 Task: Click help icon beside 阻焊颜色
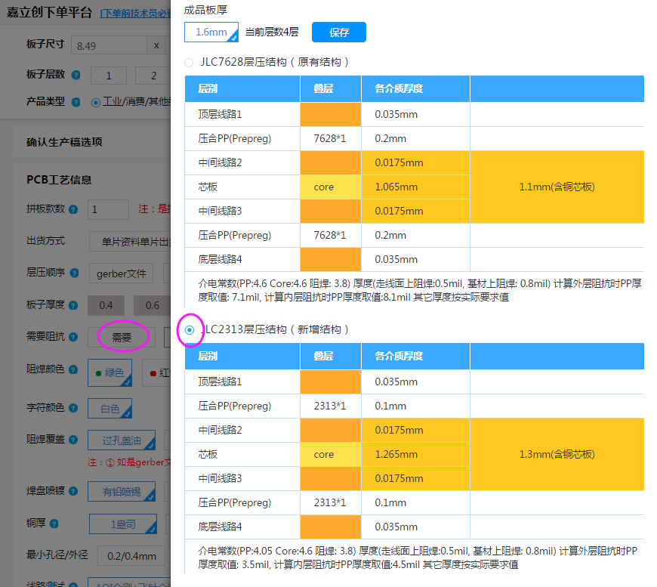point(76,370)
